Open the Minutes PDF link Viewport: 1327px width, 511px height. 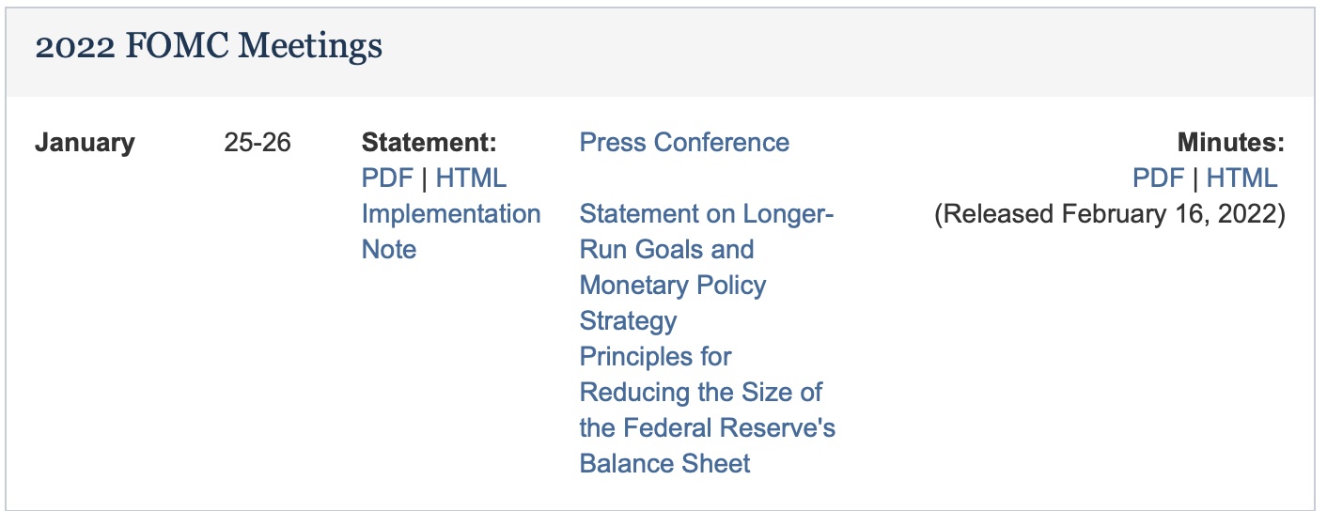(1158, 178)
